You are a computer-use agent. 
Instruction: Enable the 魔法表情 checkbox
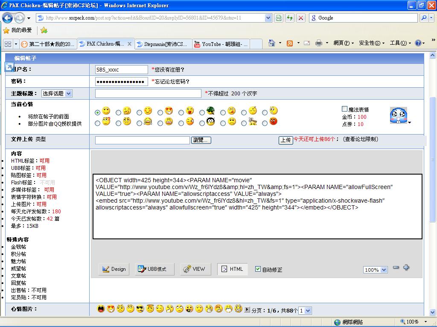point(345,109)
